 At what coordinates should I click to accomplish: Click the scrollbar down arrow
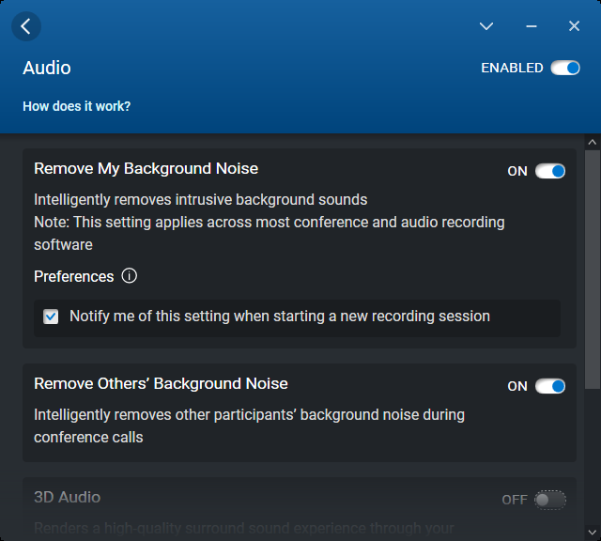[592, 532]
